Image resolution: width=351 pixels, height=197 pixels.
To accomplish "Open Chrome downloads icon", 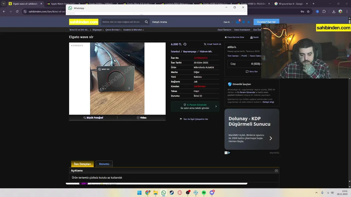I will tap(334, 11).
